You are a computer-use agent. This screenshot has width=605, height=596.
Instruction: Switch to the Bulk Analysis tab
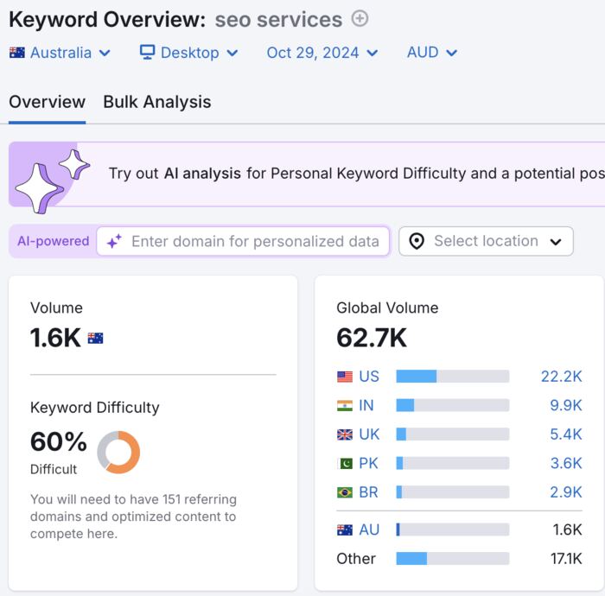point(156,102)
